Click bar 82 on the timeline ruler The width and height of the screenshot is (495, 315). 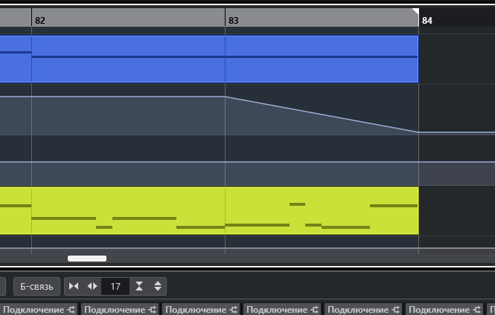[40, 20]
